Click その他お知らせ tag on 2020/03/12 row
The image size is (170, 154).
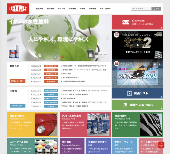tap(51, 66)
